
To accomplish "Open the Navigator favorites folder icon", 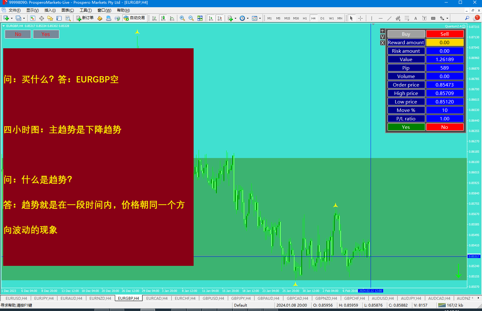I will click(50, 18).
